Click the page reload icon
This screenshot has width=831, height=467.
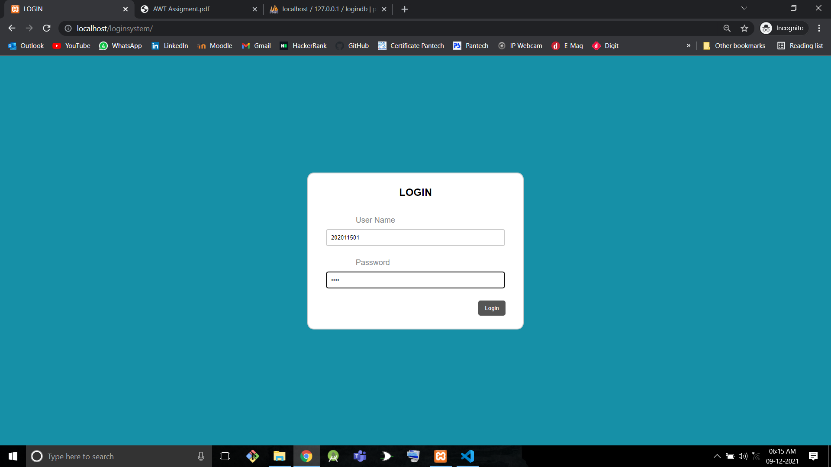pyautogui.click(x=47, y=28)
